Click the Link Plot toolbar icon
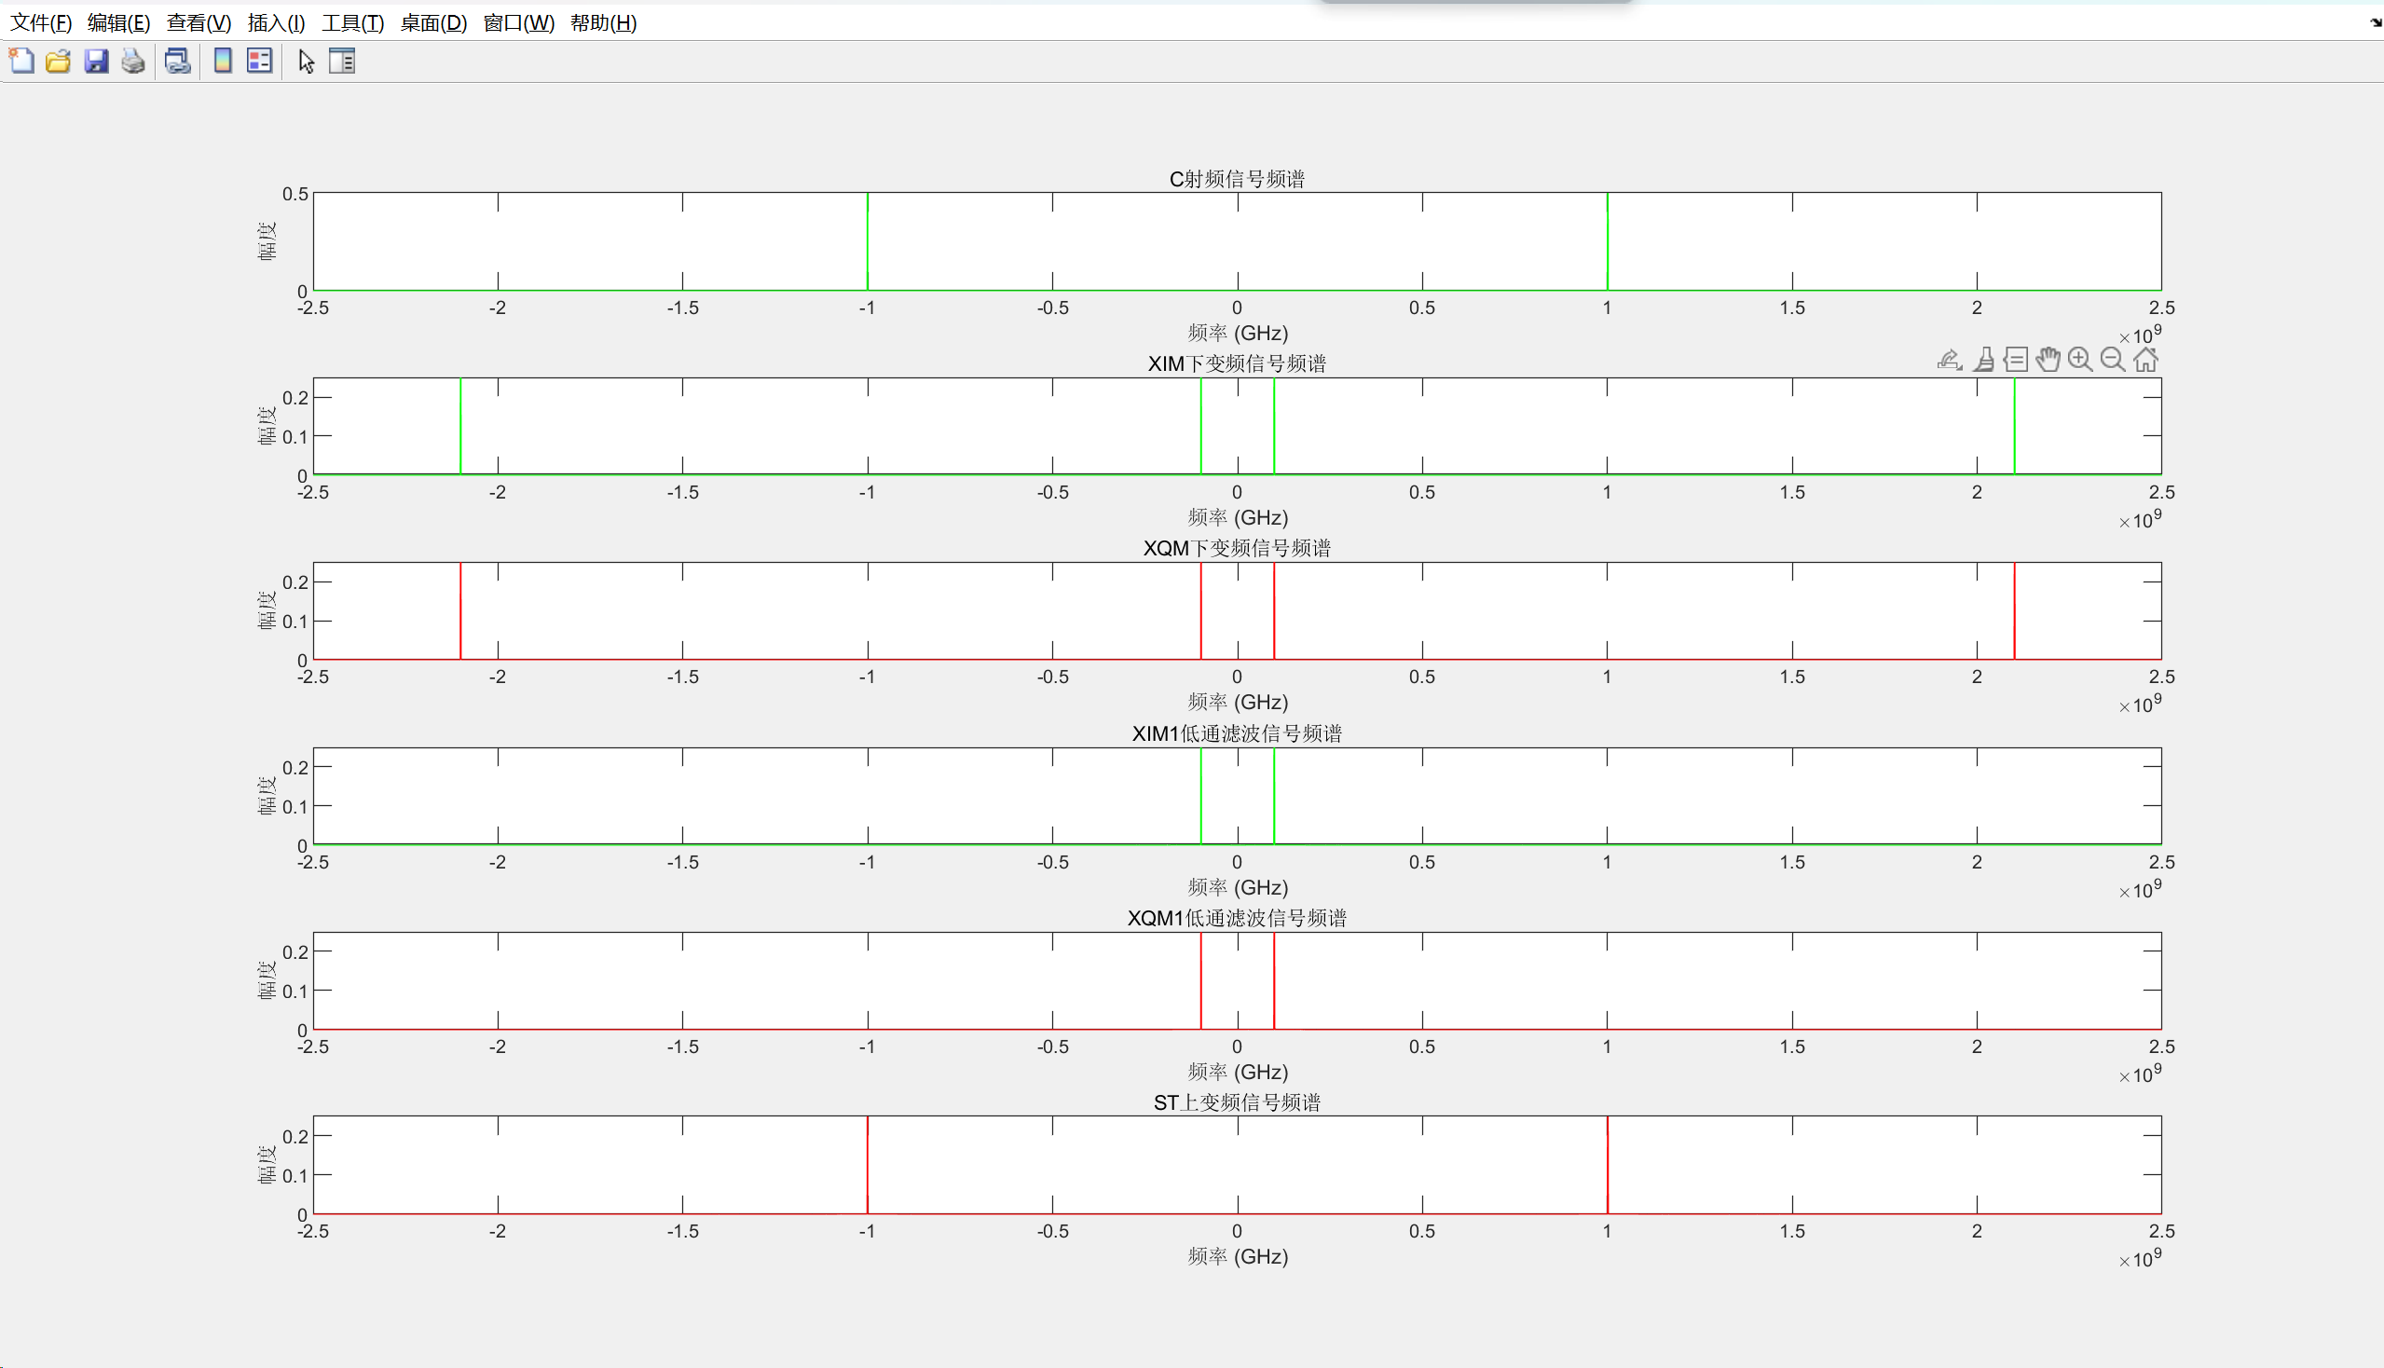 coord(178,62)
